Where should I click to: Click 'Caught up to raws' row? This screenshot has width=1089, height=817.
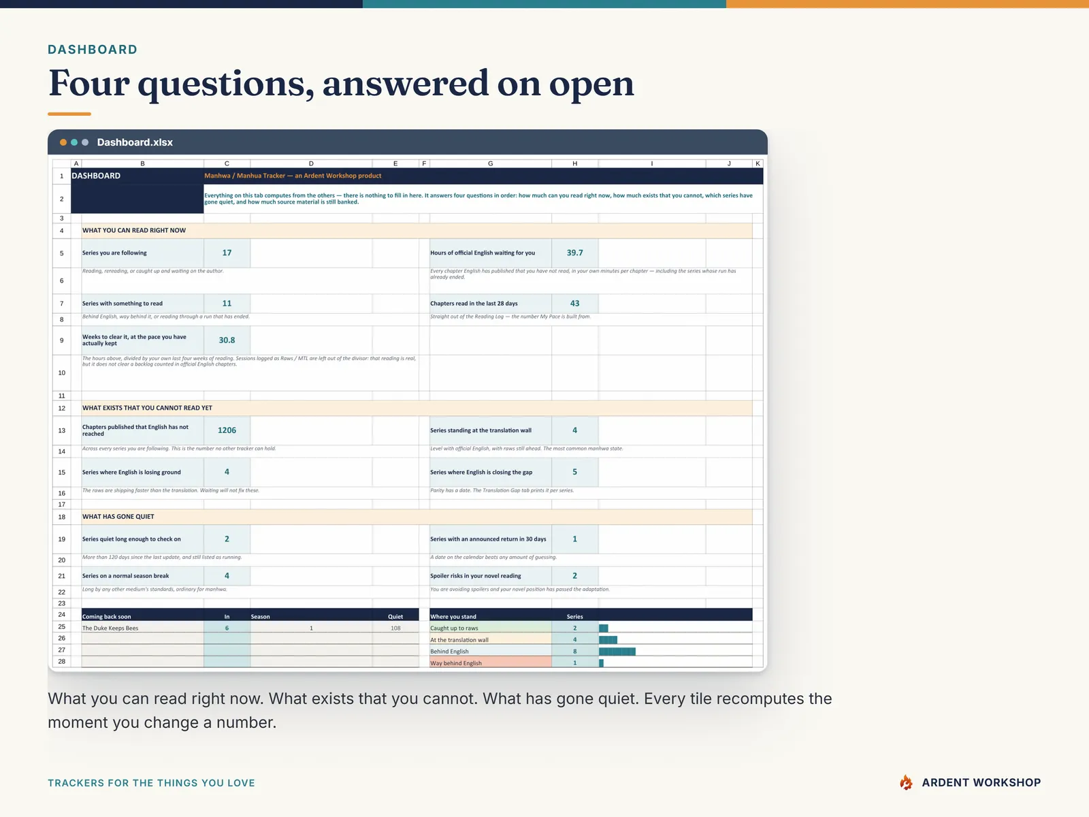[x=591, y=628]
